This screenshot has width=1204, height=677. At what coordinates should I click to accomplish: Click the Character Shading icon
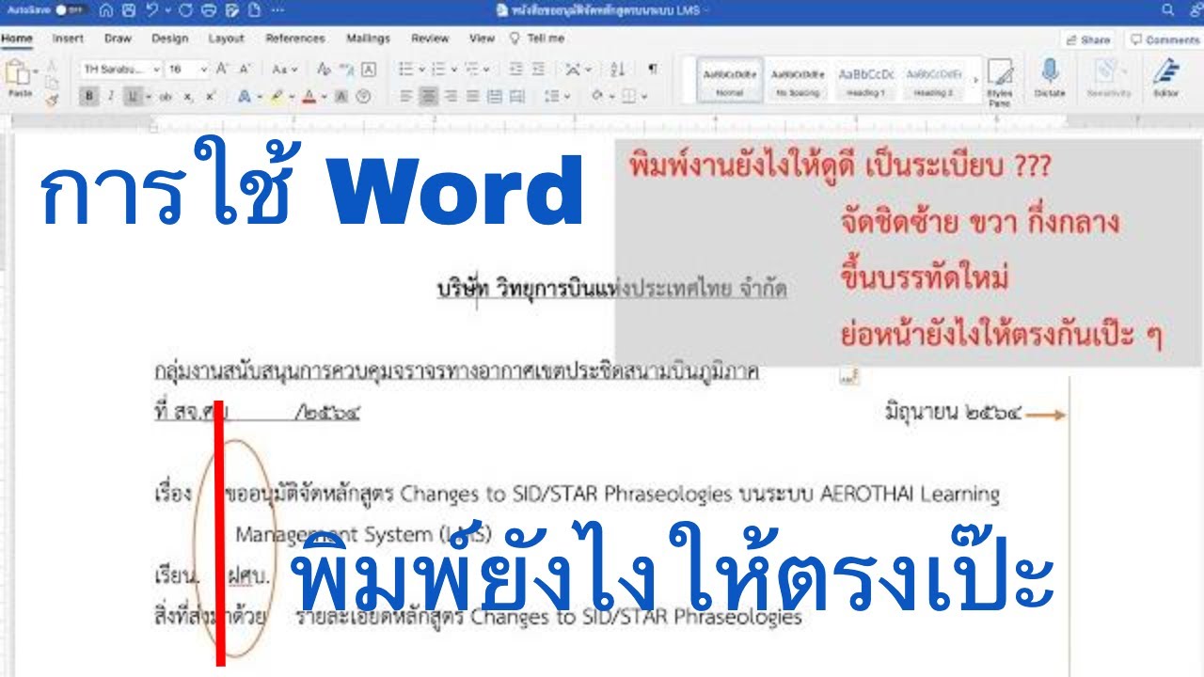pos(341,96)
